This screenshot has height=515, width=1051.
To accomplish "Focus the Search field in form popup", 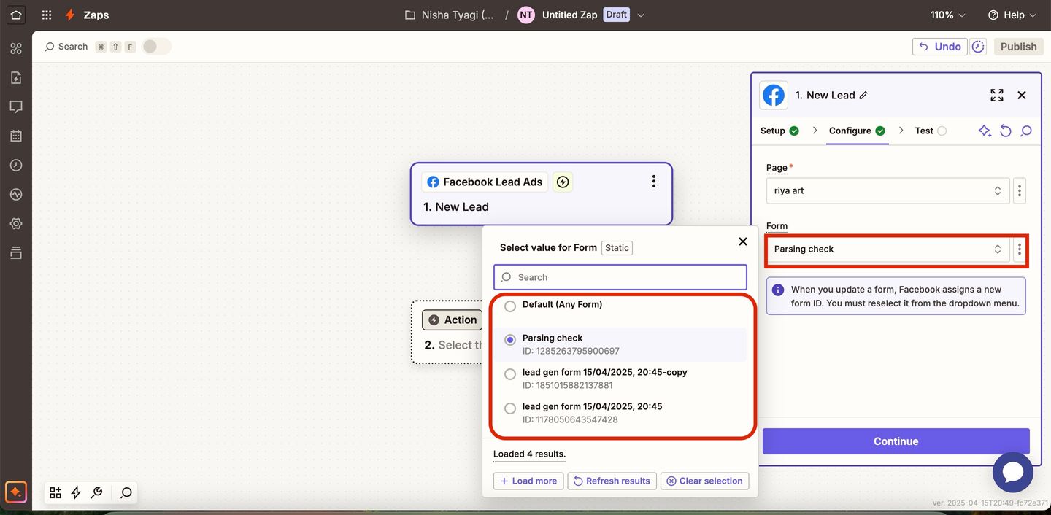I will pyautogui.click(x=620, y=277).
